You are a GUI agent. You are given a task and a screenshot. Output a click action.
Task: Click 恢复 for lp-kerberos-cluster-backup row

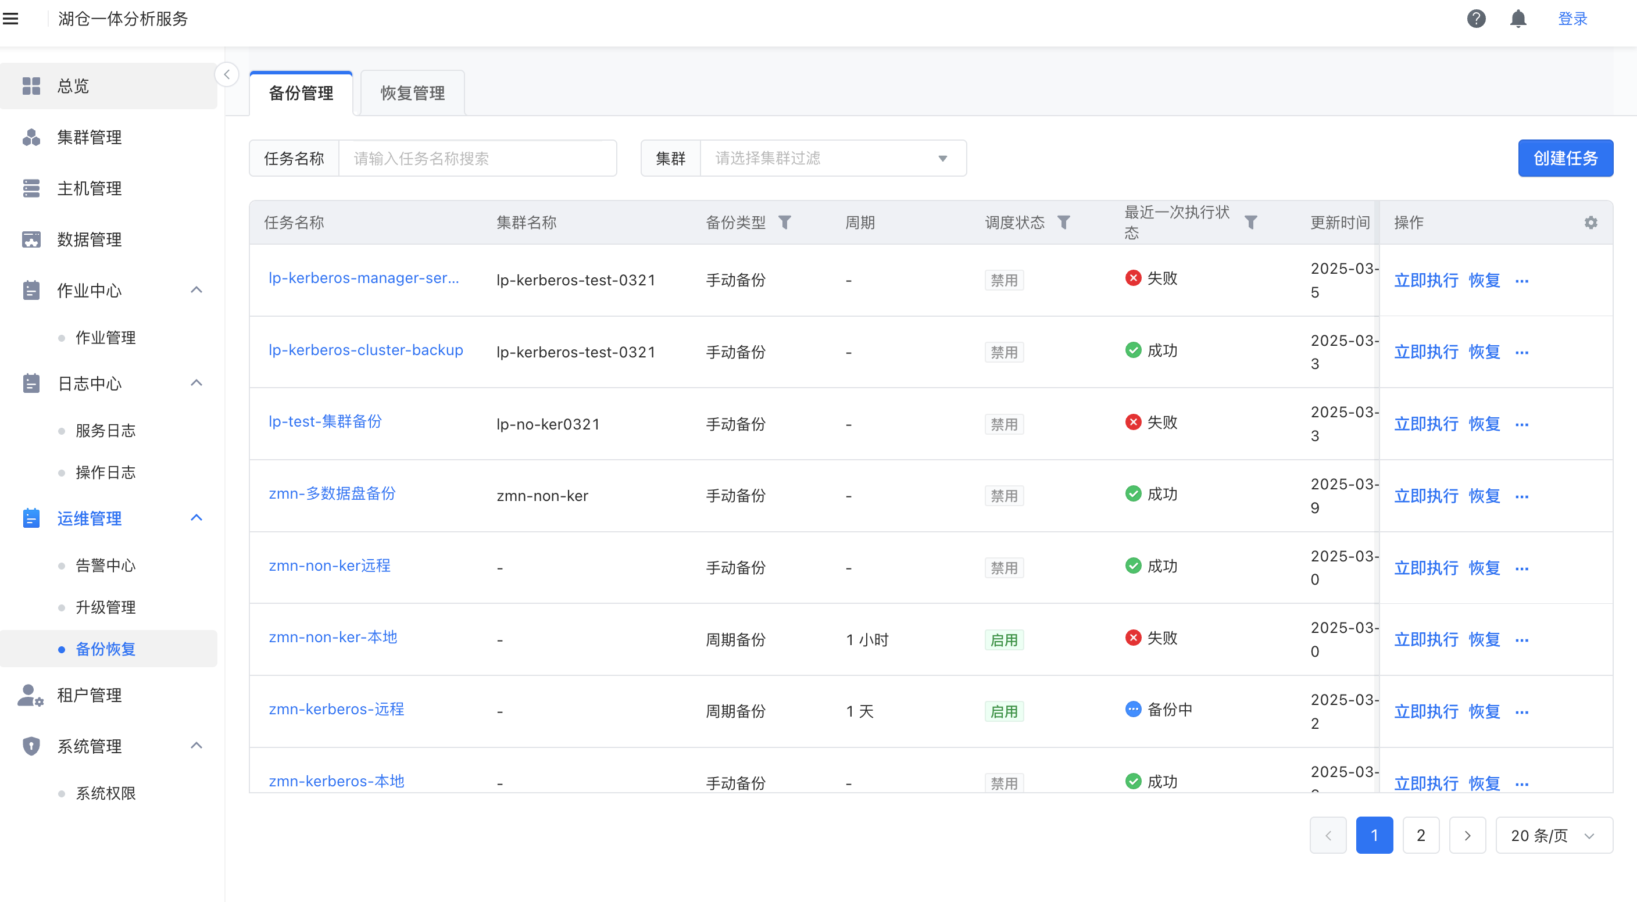(1485, 353)
